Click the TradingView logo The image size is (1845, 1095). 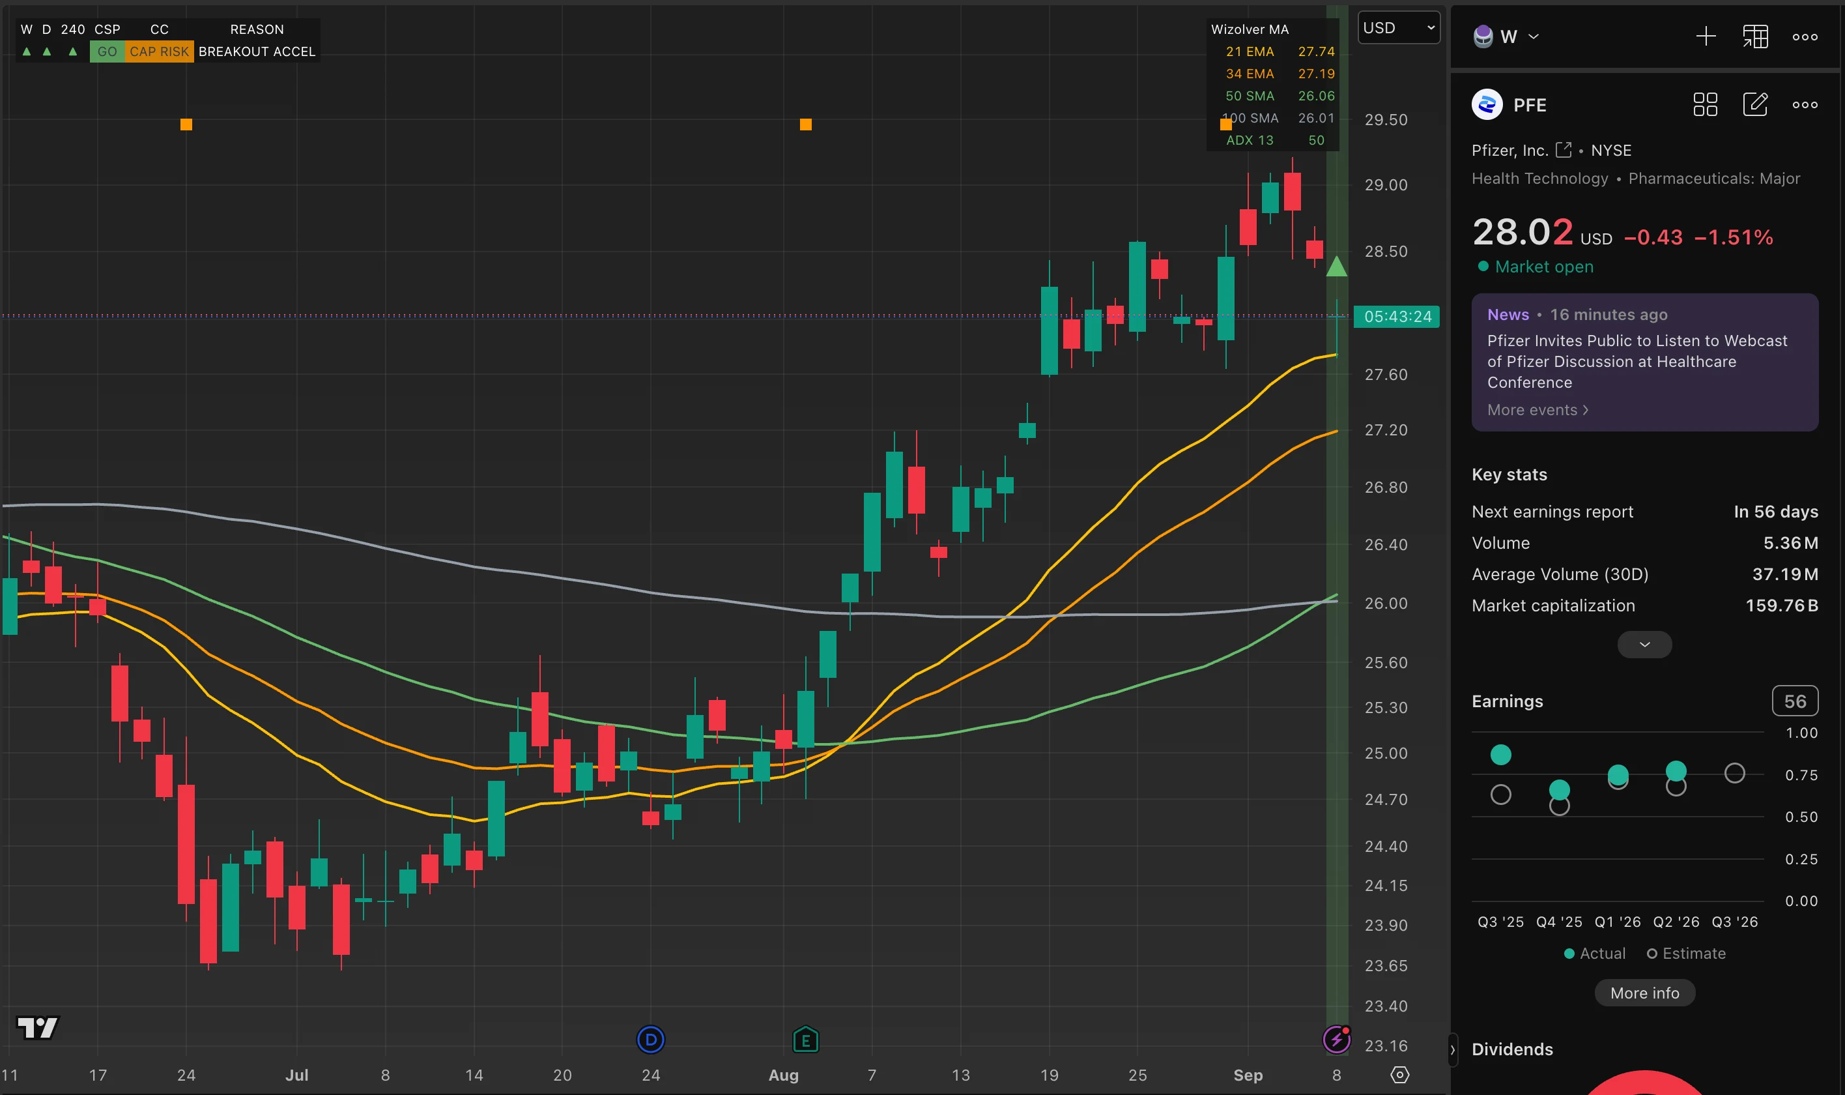coord(37,1027)
